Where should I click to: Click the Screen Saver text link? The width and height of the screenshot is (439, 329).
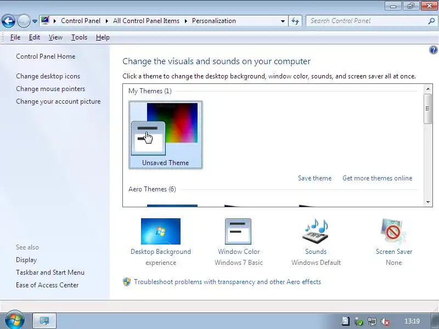pos(394,252)
